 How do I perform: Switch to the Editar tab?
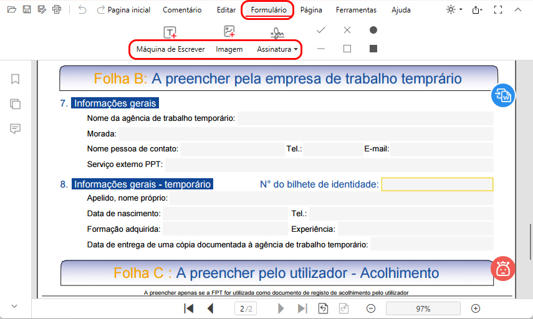[x=226, y=10]
